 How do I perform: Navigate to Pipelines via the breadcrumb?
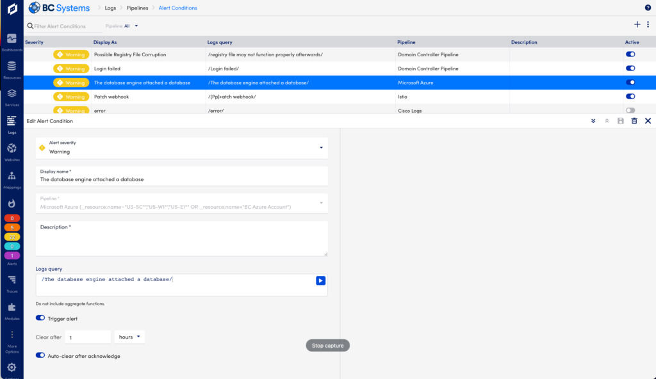pos(137,8)
